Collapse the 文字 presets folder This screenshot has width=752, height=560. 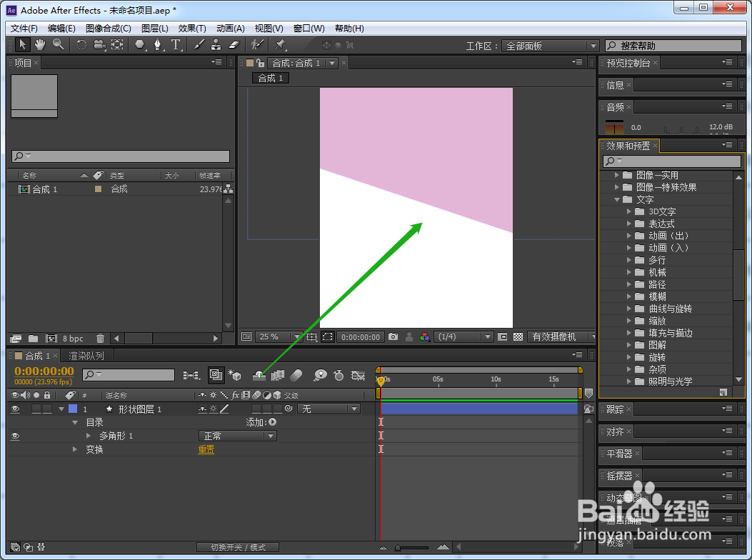pos(617,199)
